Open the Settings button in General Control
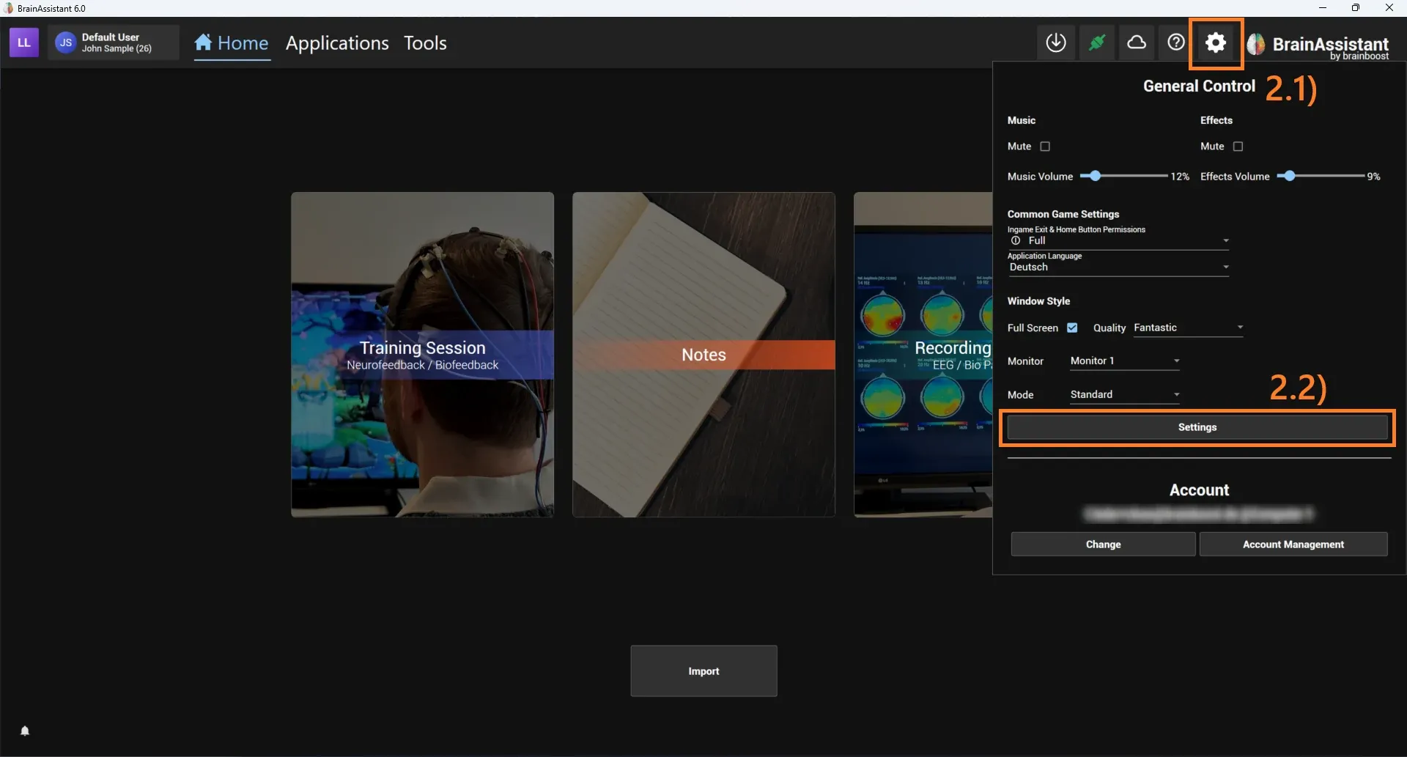Viewport: 1407px width, 757px height. click(1197, 427)
